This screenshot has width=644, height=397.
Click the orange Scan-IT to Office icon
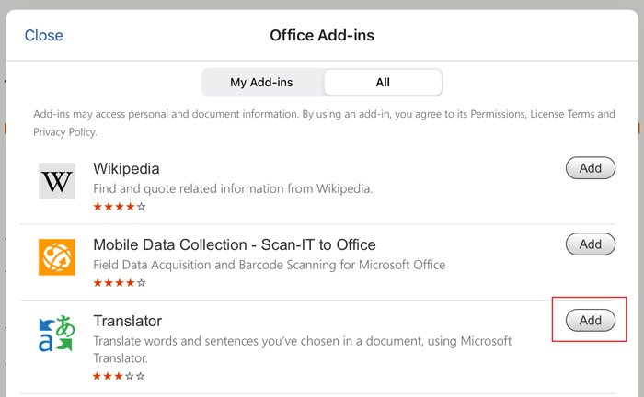(x=57, y=257)
